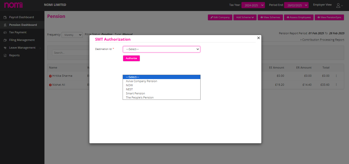
Task: Open the Tax Year dropdown
Action: (253, 5)
